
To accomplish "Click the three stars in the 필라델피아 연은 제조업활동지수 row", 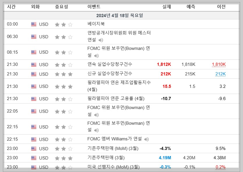I will pyautogui.click(x=64, y=87).
